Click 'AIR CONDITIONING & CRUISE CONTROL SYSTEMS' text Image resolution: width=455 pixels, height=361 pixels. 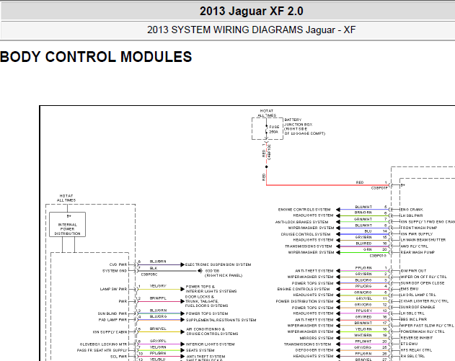[x=212, y=331]
